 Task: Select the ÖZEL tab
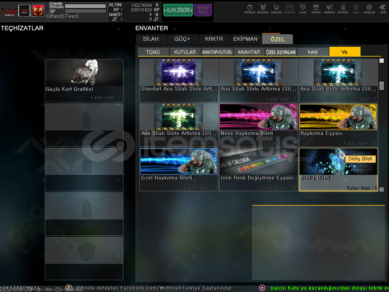point(278,39)
